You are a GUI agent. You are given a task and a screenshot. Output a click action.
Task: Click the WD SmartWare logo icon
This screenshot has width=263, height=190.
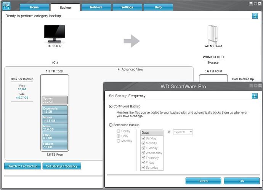(x=7, y=6)
